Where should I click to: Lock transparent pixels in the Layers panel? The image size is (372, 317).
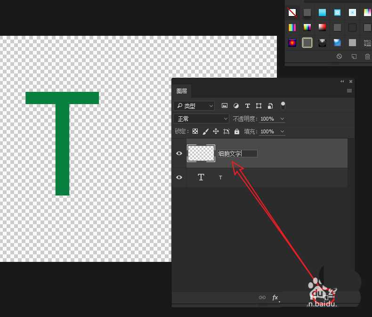pyautogui.click(x=195, y=131)
